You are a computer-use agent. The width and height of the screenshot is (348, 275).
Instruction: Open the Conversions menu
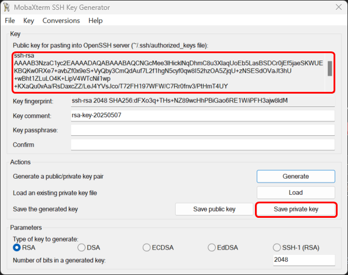tap(61, 20)
